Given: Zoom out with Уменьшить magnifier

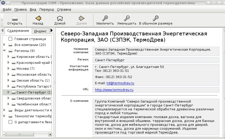Looking at the screenshot, I should tap(127, 18).
